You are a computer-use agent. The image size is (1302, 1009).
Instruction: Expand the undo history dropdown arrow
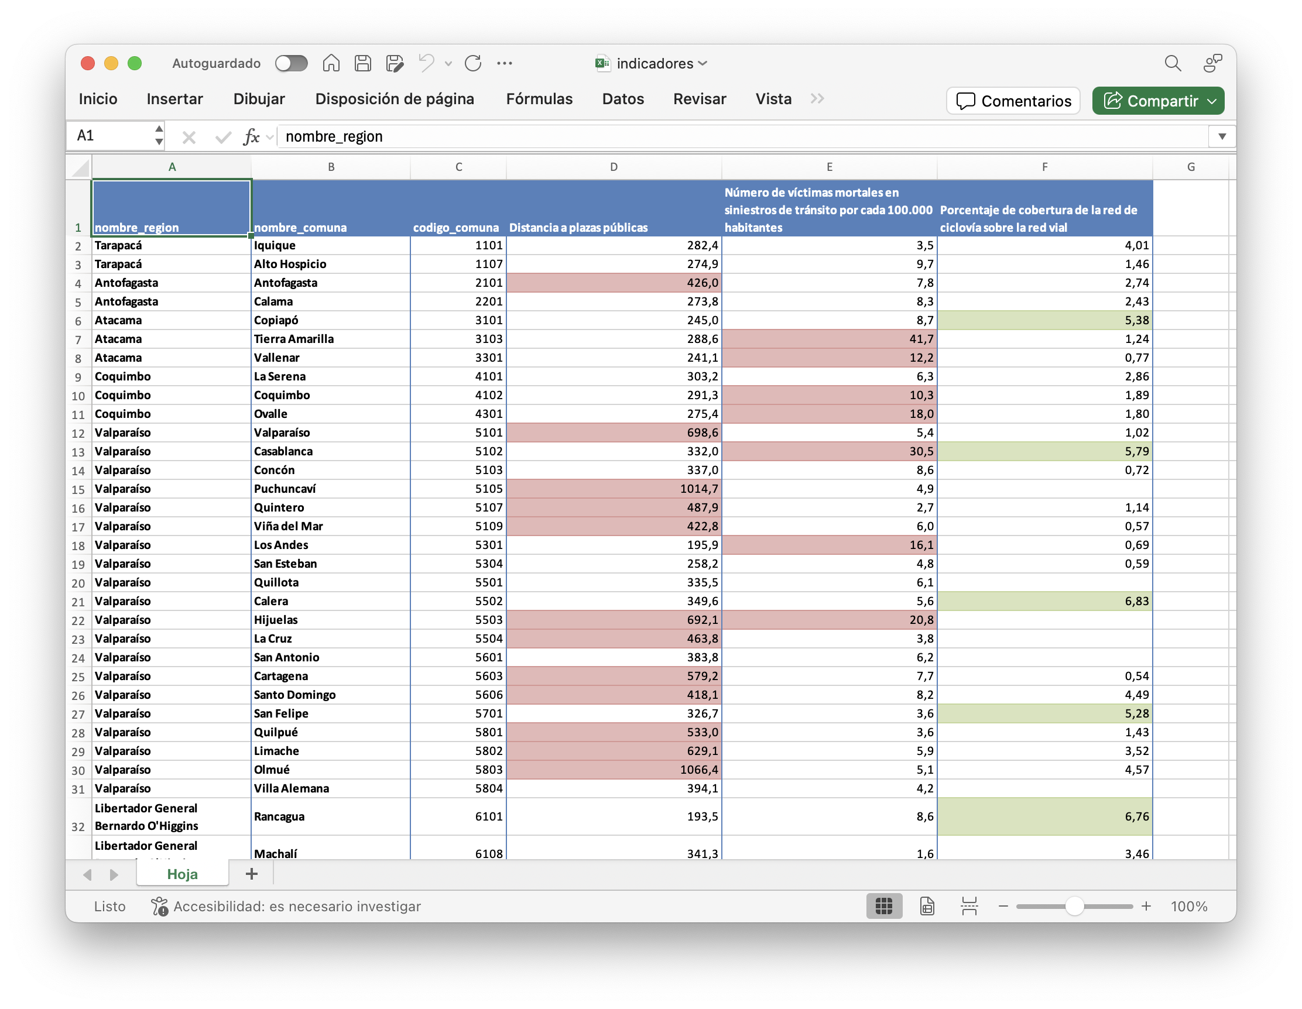(x=448, y=63)
